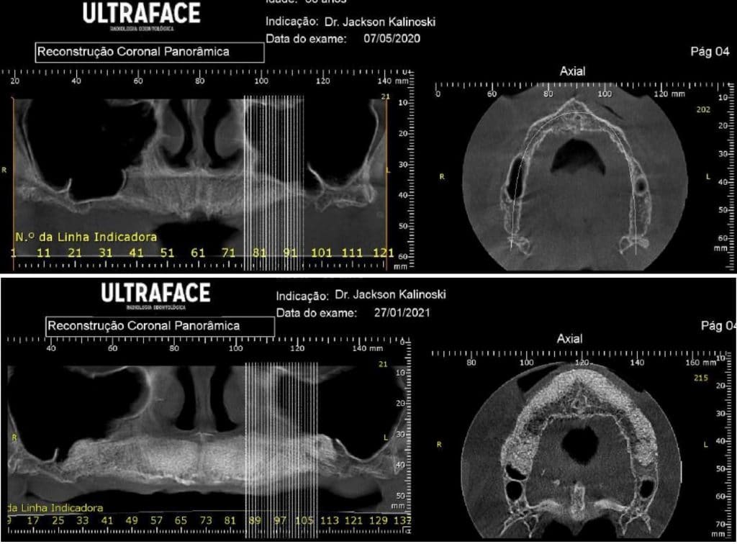
Task: Click the slice number 215 beside the bottom axial
Action: tap(697, 377)
